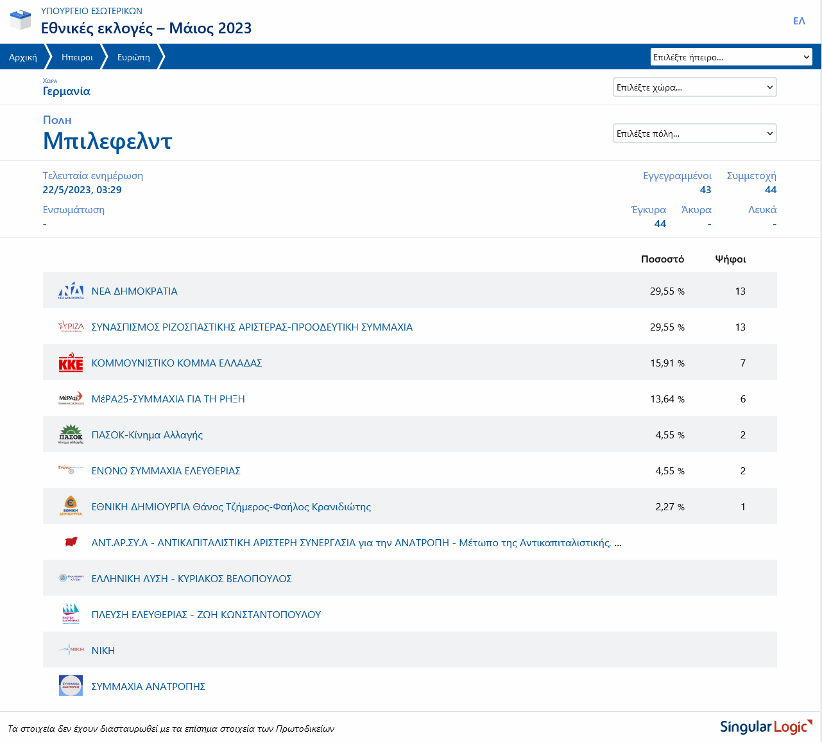Click the ΕΝΩΝΩ party logo
Screen dimensions: 822x742
pos(71,470)
